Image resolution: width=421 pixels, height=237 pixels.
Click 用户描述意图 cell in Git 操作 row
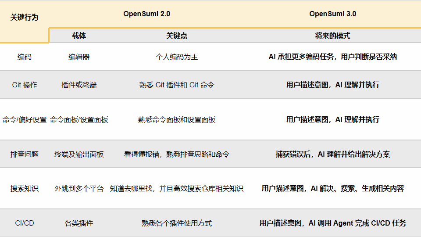[333, 85]
